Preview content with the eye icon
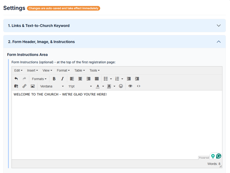Screen dimensions: 230x173 [x=130, y=86]
